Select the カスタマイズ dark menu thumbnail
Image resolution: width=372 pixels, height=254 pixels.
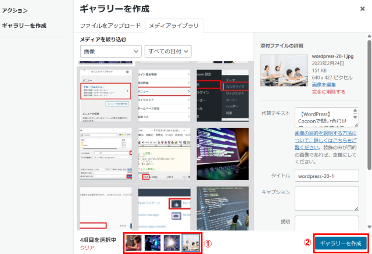(223, 93)
